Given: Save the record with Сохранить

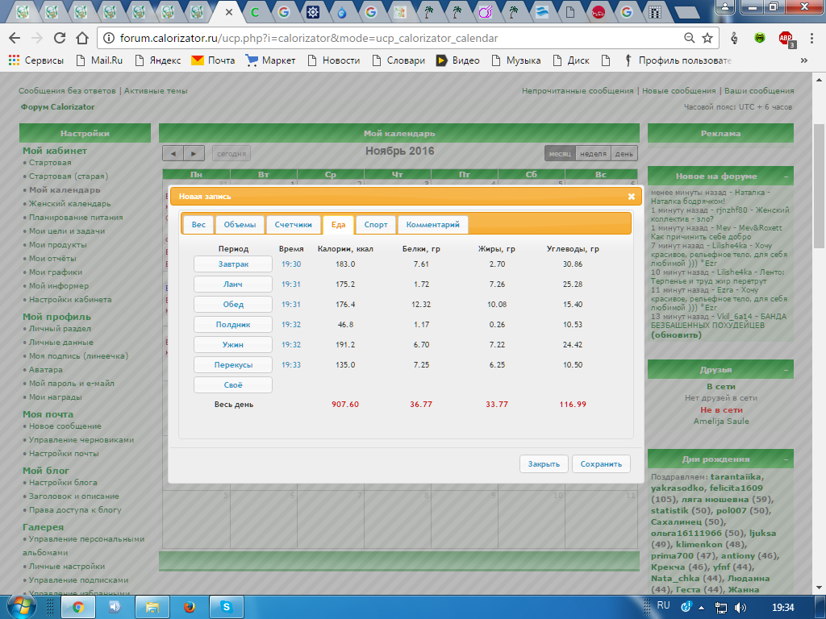Looking at the screenshot, I should click(x=601, y=463).
